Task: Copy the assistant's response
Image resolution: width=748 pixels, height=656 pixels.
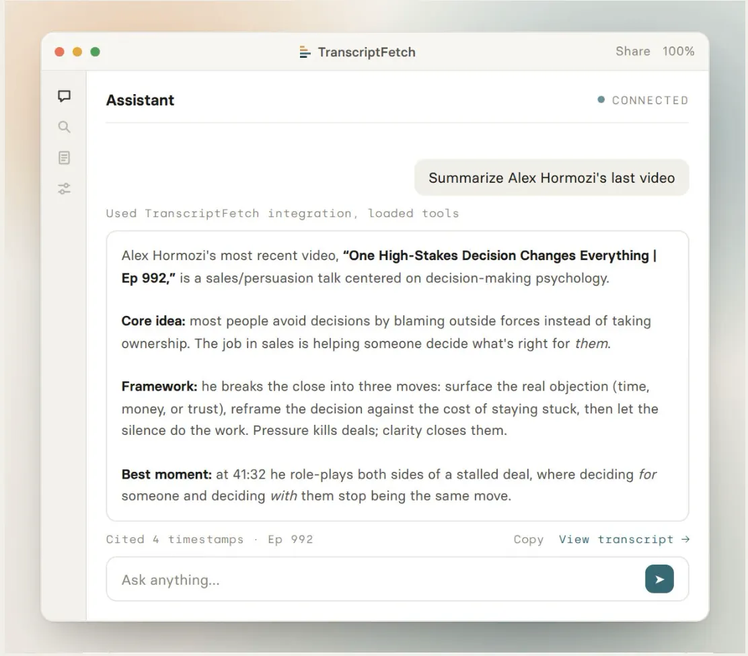Action: 529,539
